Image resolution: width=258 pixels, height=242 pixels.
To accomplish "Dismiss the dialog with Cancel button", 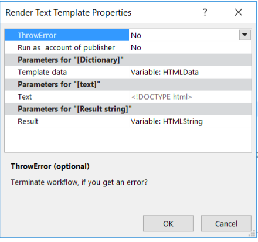I will pos(226,223).
